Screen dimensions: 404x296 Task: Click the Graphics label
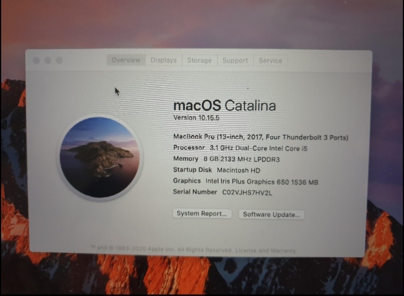(187, 181)
